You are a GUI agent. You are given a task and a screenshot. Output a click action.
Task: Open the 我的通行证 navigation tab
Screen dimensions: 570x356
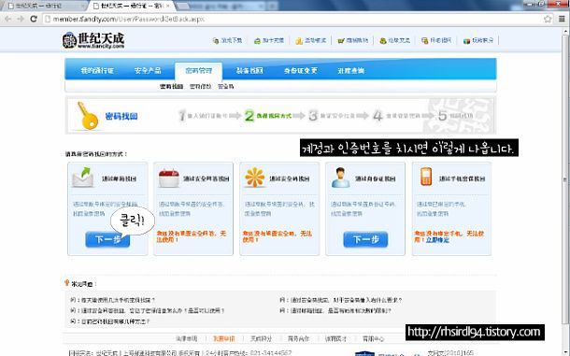(x=97, y=70)
